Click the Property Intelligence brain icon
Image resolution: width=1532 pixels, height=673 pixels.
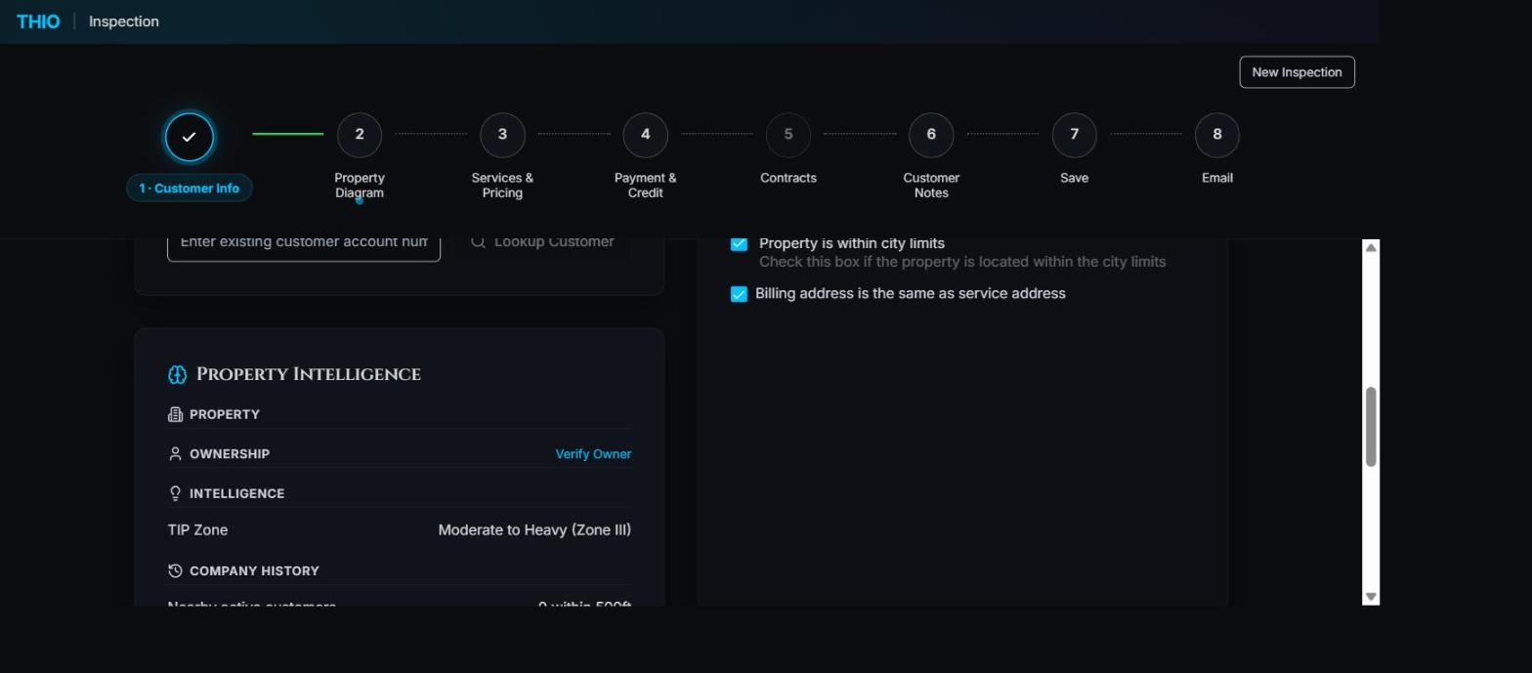177,375
